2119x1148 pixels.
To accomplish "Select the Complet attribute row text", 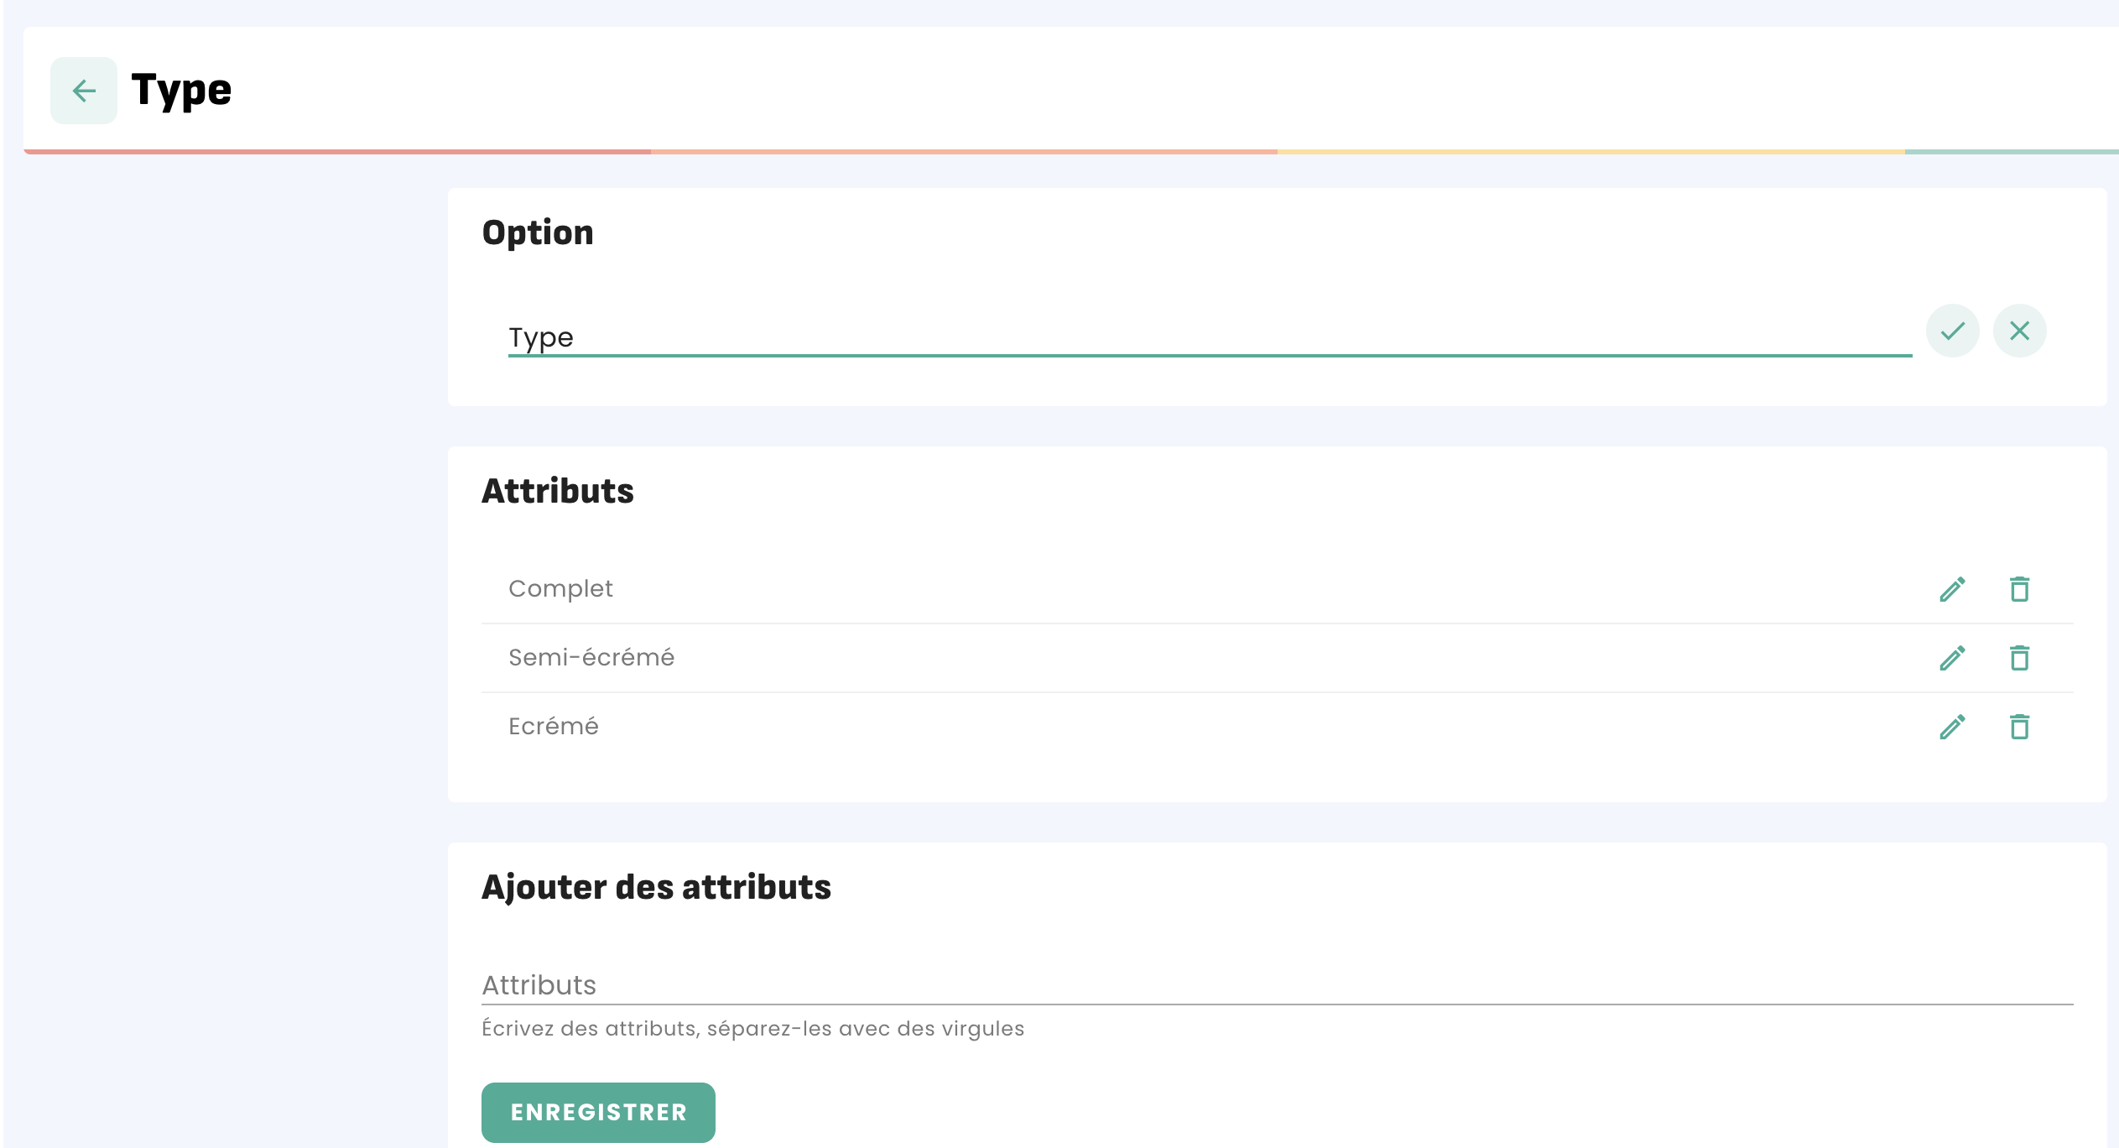I will (x=560, y=589).
